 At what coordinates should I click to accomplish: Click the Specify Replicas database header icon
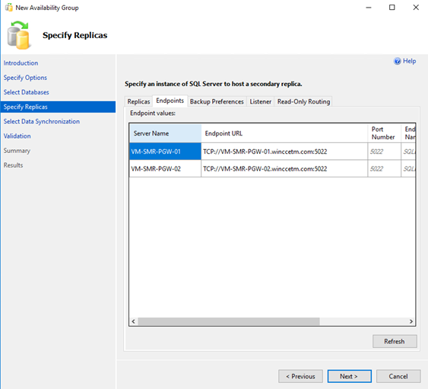(x=18, y=36)
